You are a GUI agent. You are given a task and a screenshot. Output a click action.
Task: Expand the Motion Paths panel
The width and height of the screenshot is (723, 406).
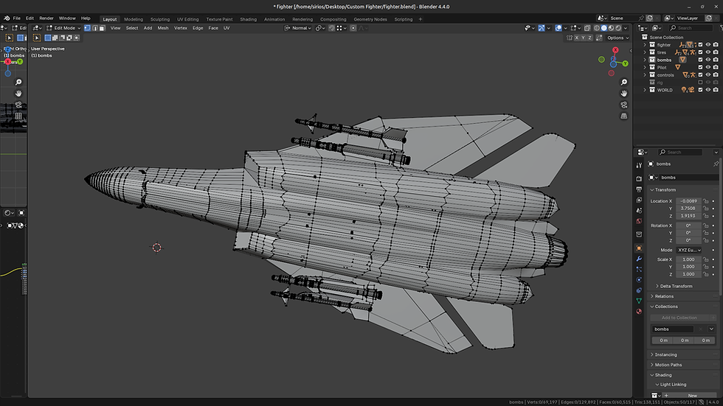tap(668, 365)
